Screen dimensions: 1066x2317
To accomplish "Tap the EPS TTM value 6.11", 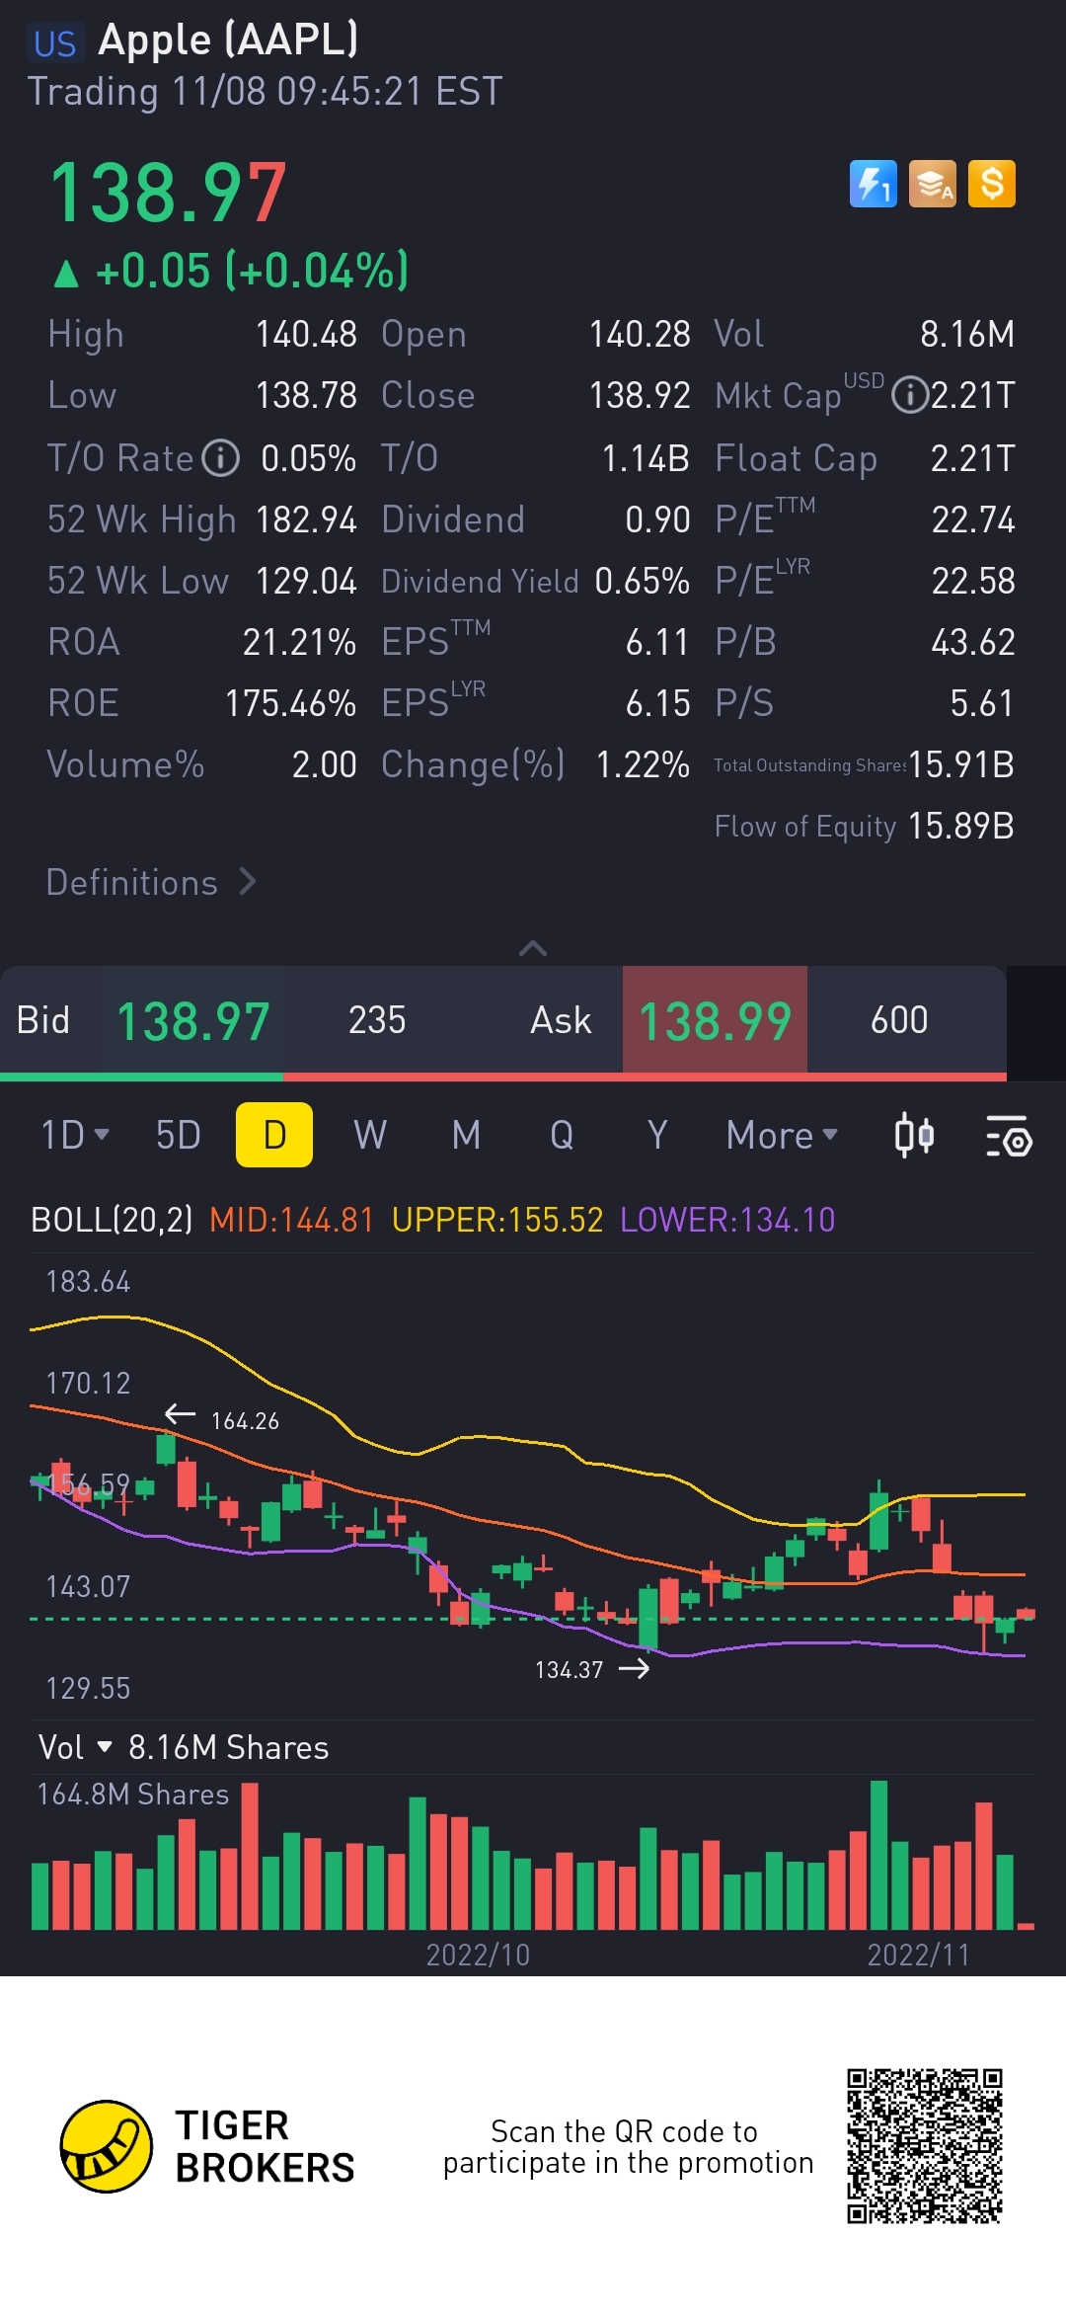I will pyautogui.click(x=657, y=642).
